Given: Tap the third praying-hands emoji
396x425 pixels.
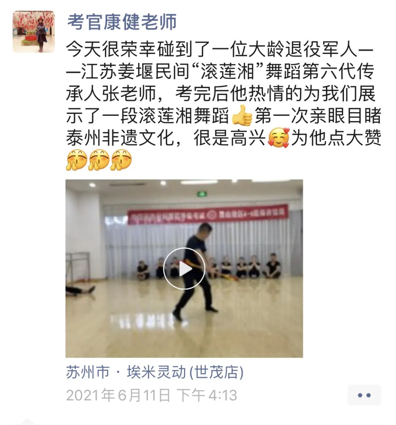Looking at the screenshot, I should pyautogui.click(x=121, y=160).
